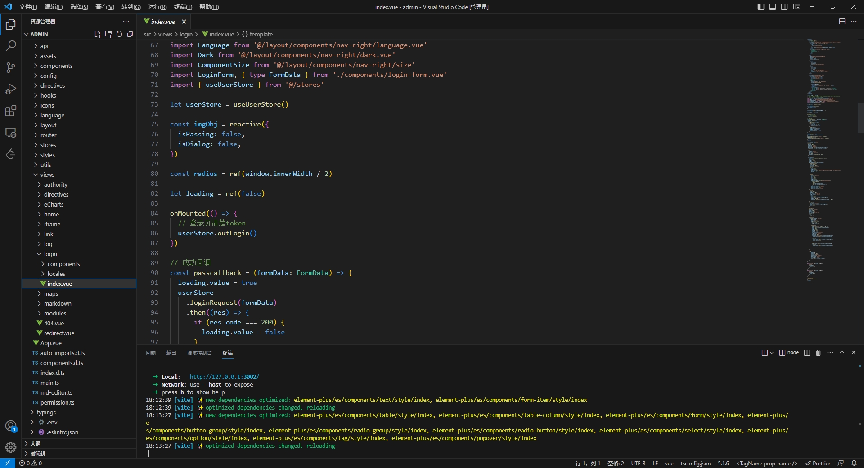Expand the router folder
This screenshot has width=864, height=468.
click(x=79, y=135)
